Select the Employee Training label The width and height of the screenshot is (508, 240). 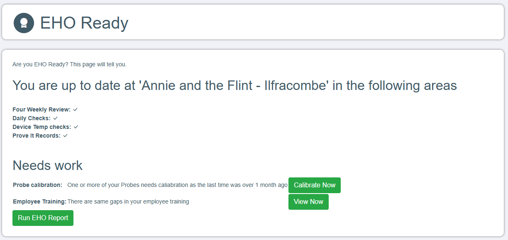click(39, 201)
